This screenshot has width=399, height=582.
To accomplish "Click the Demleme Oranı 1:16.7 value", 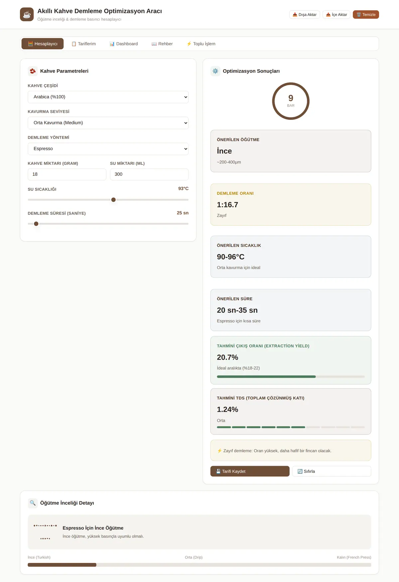I will tap(227, 205).
